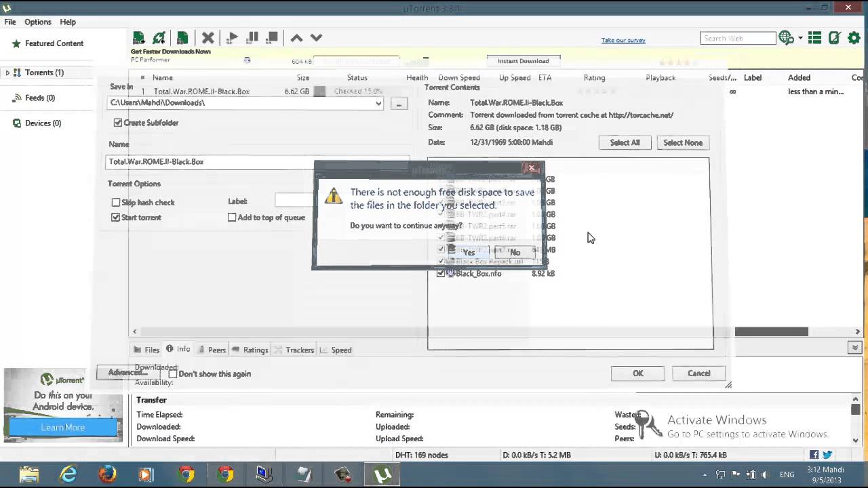The image size is (868, 488).
Task: Switch to the Peers tab
Action: point(212,350)
